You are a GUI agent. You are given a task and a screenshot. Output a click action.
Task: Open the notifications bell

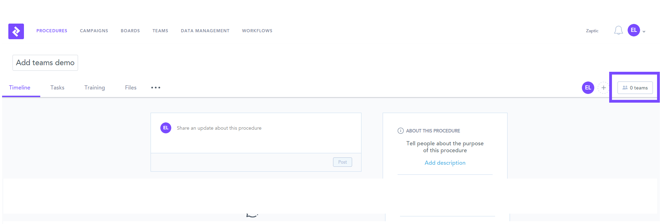pos(618,31)
